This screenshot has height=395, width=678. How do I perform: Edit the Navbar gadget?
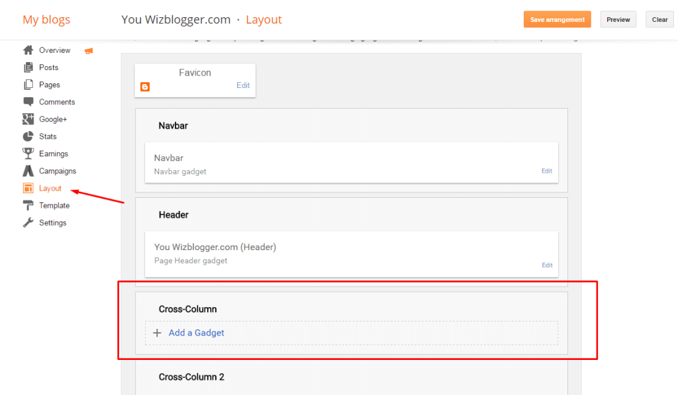pos(546,171)
